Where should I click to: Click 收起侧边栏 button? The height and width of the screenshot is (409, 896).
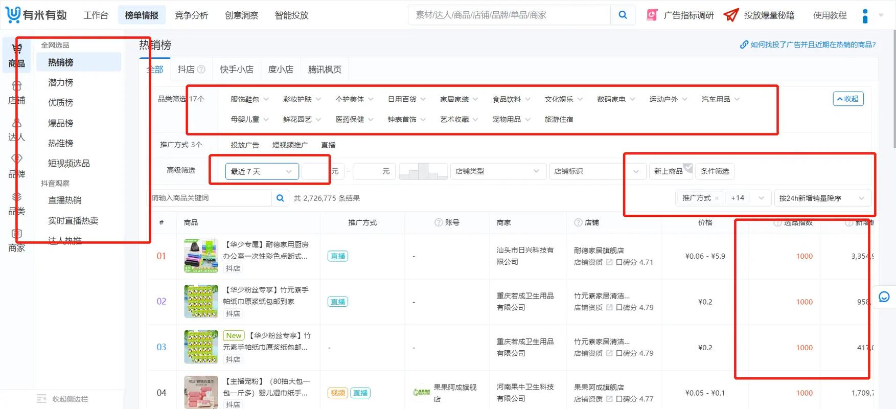click(x=62, y=399)
